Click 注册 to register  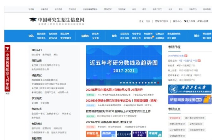[x=148, y=21]
